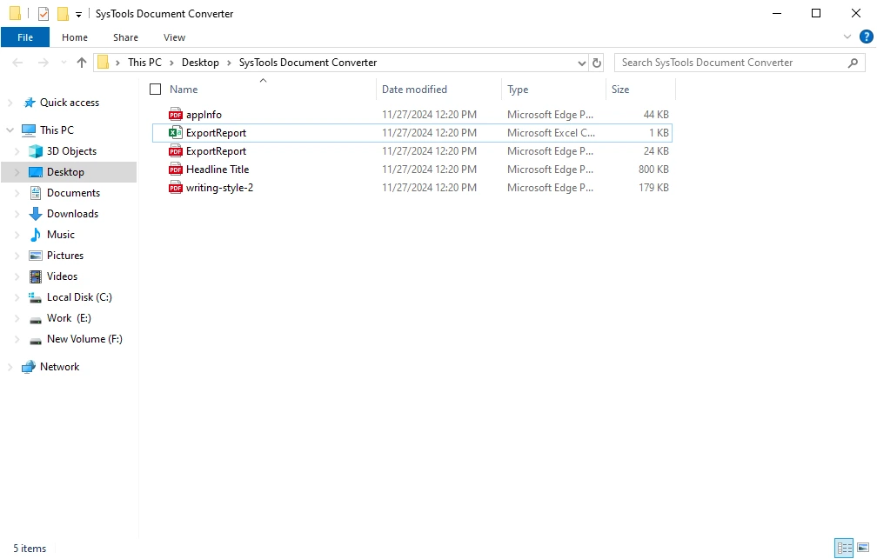This screenshot has height=559, width=877.
Task: Switch to Large icons view layout
Action: click(863, 548)
